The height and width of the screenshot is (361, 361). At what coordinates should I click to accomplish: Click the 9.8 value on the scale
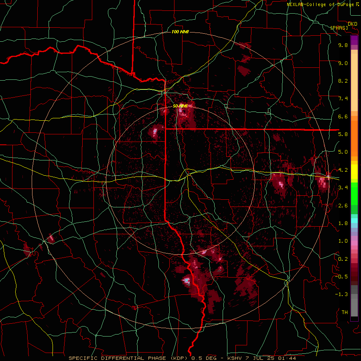(x=343, y=45)
